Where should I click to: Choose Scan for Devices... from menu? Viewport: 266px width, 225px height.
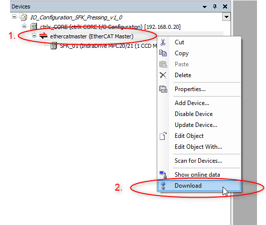pos(198,161)
